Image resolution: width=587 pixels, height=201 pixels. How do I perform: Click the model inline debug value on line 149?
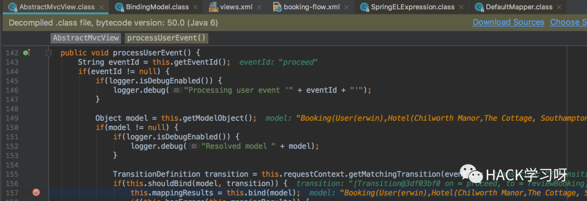tap(426, 118)
